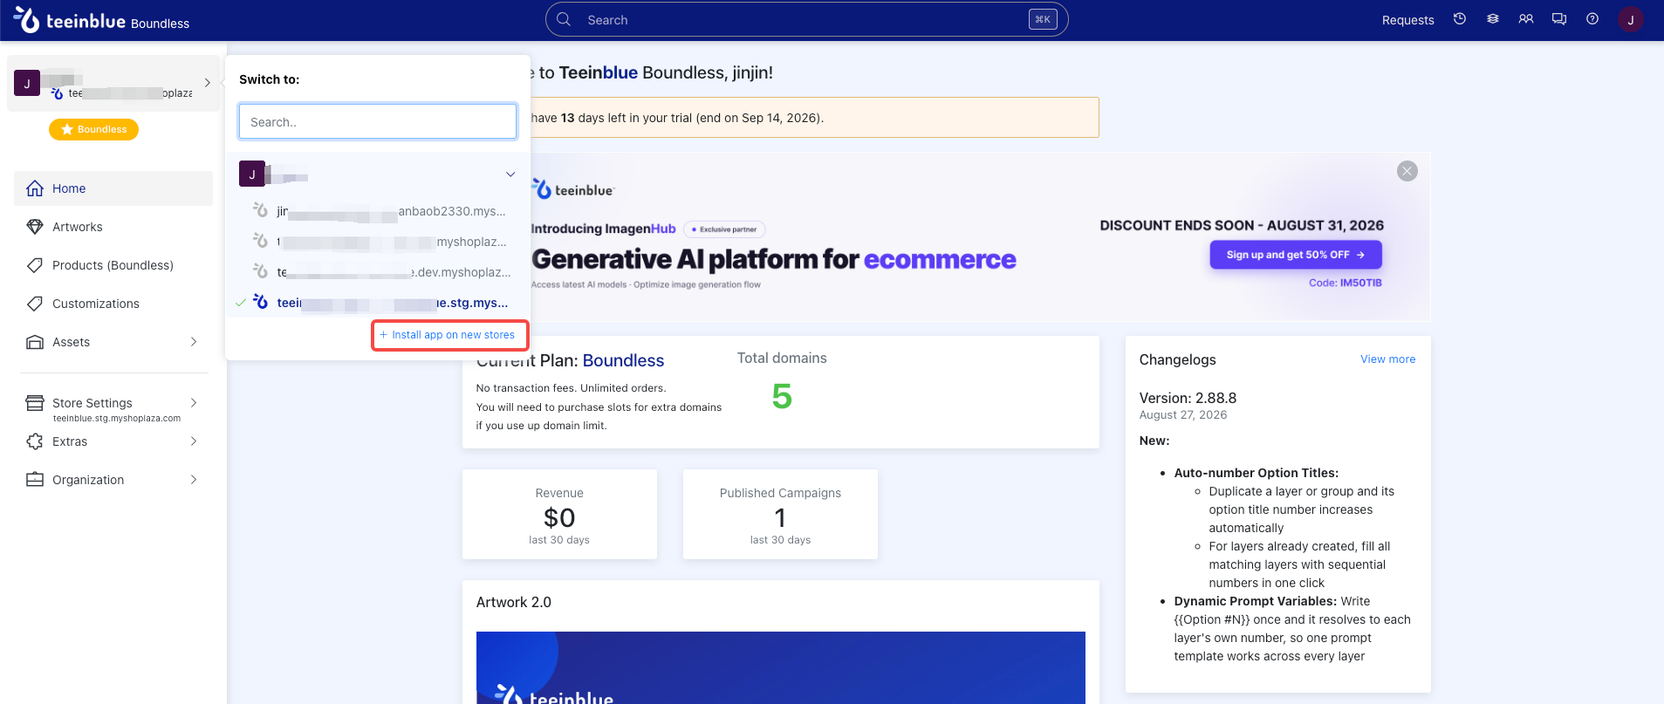Expand the Assets submenu
Image resolution: width=1664 pixels, height=704 pixels.
coord(194,342)
